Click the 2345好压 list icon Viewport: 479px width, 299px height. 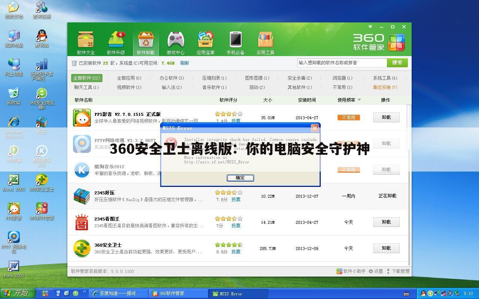tap(82, 196)
